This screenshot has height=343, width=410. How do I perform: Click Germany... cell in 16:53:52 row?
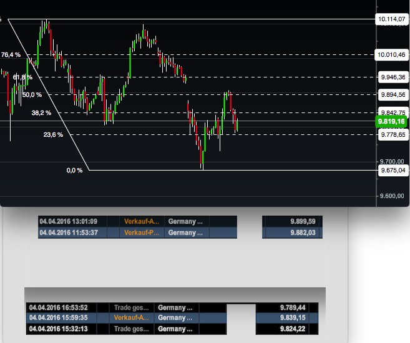pos(177,307)
